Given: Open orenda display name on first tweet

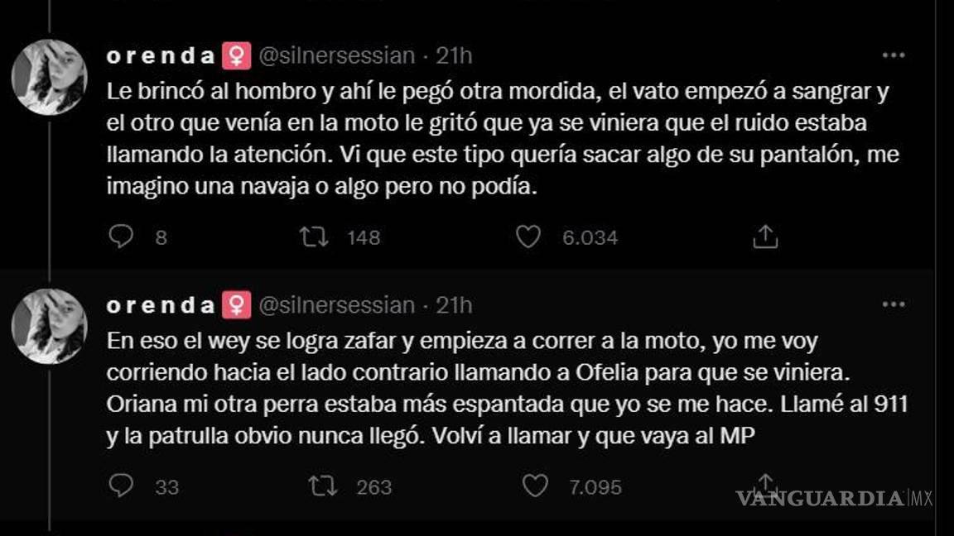Looking at the screenshot, I should (161, 55).
